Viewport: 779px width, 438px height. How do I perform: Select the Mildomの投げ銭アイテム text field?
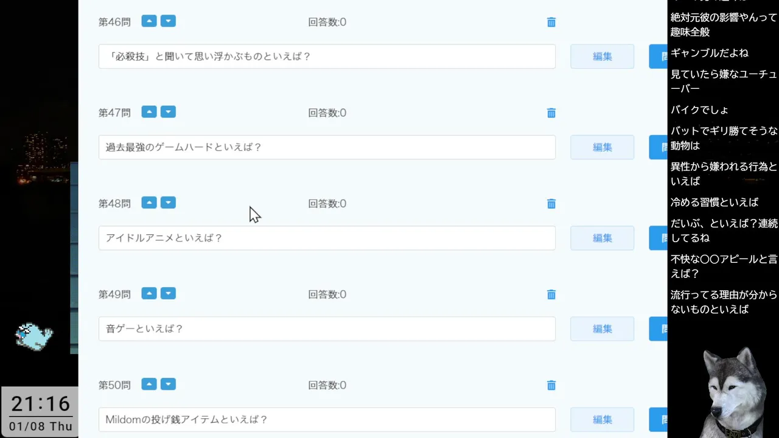pos(327,419)
